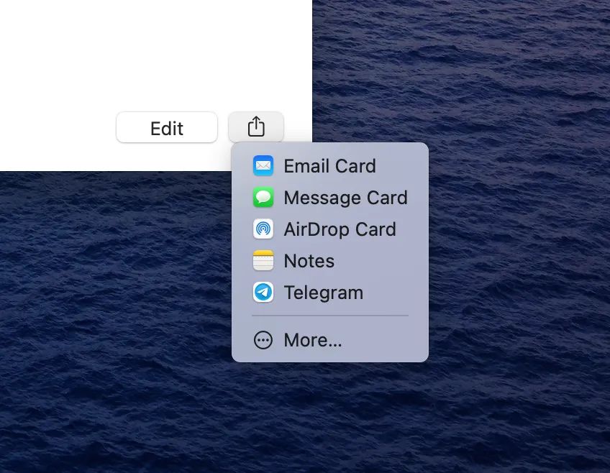Pick AirDrop Card in share menu
The image size is (610, 473).
(x=330, y=229)
